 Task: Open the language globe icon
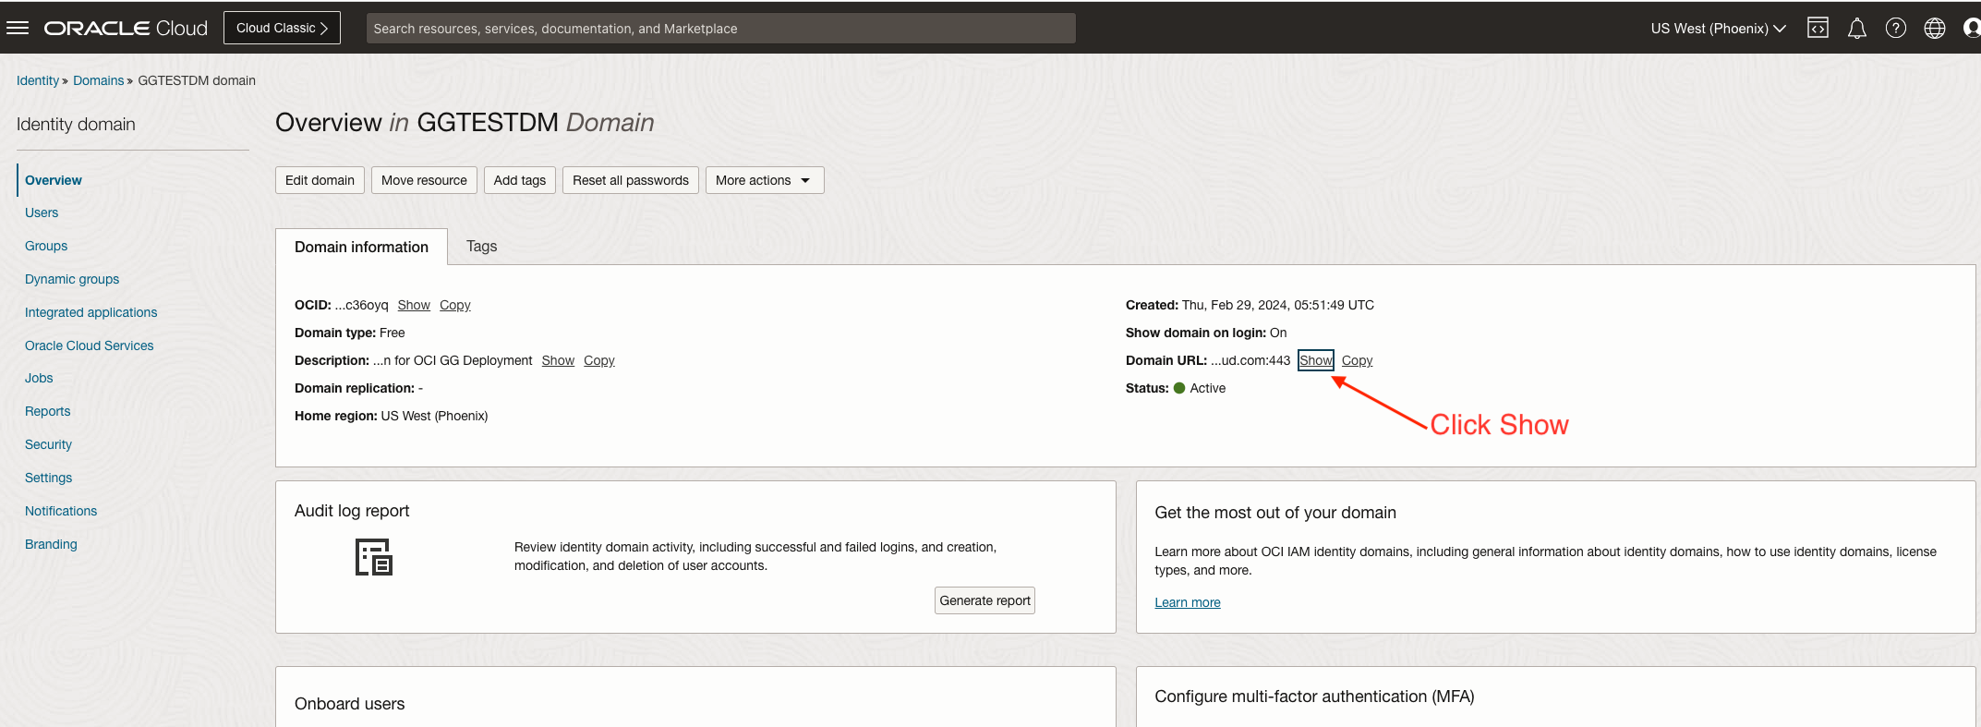pyautogui.click(x=1934, y=29)
